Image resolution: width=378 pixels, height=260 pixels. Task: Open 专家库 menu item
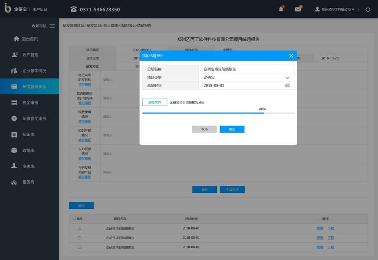[x=30, y=166]
